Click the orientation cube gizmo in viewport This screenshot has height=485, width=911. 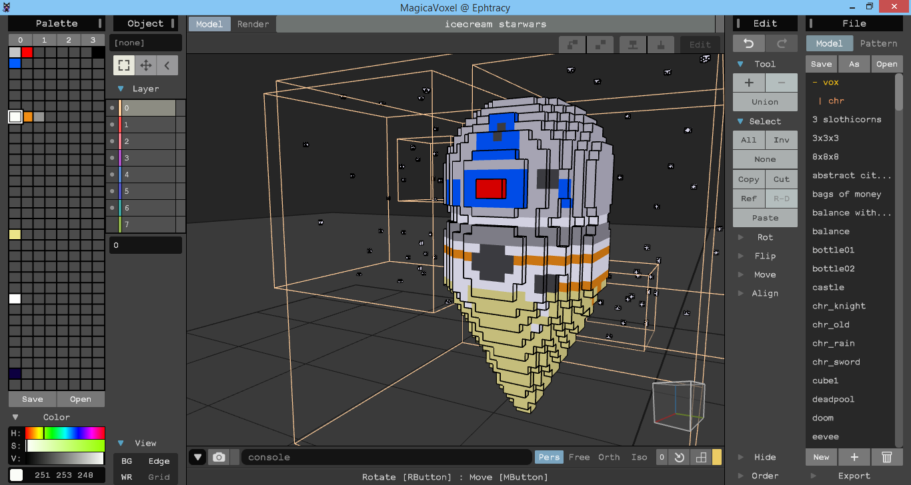coord(678,404)
